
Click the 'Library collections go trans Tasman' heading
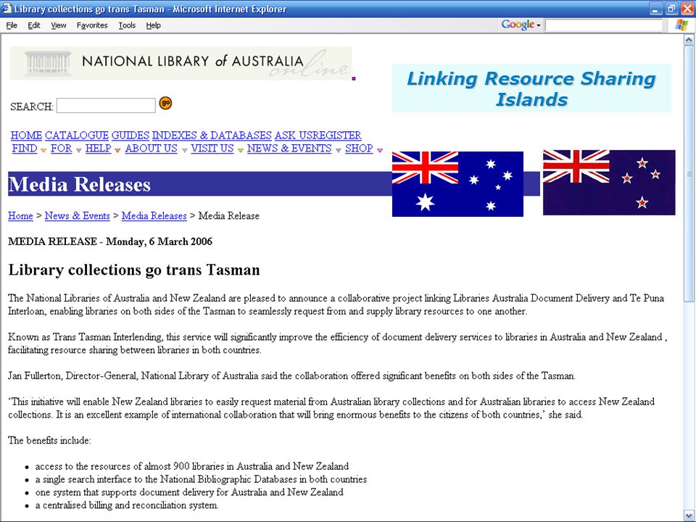[134, 270]
